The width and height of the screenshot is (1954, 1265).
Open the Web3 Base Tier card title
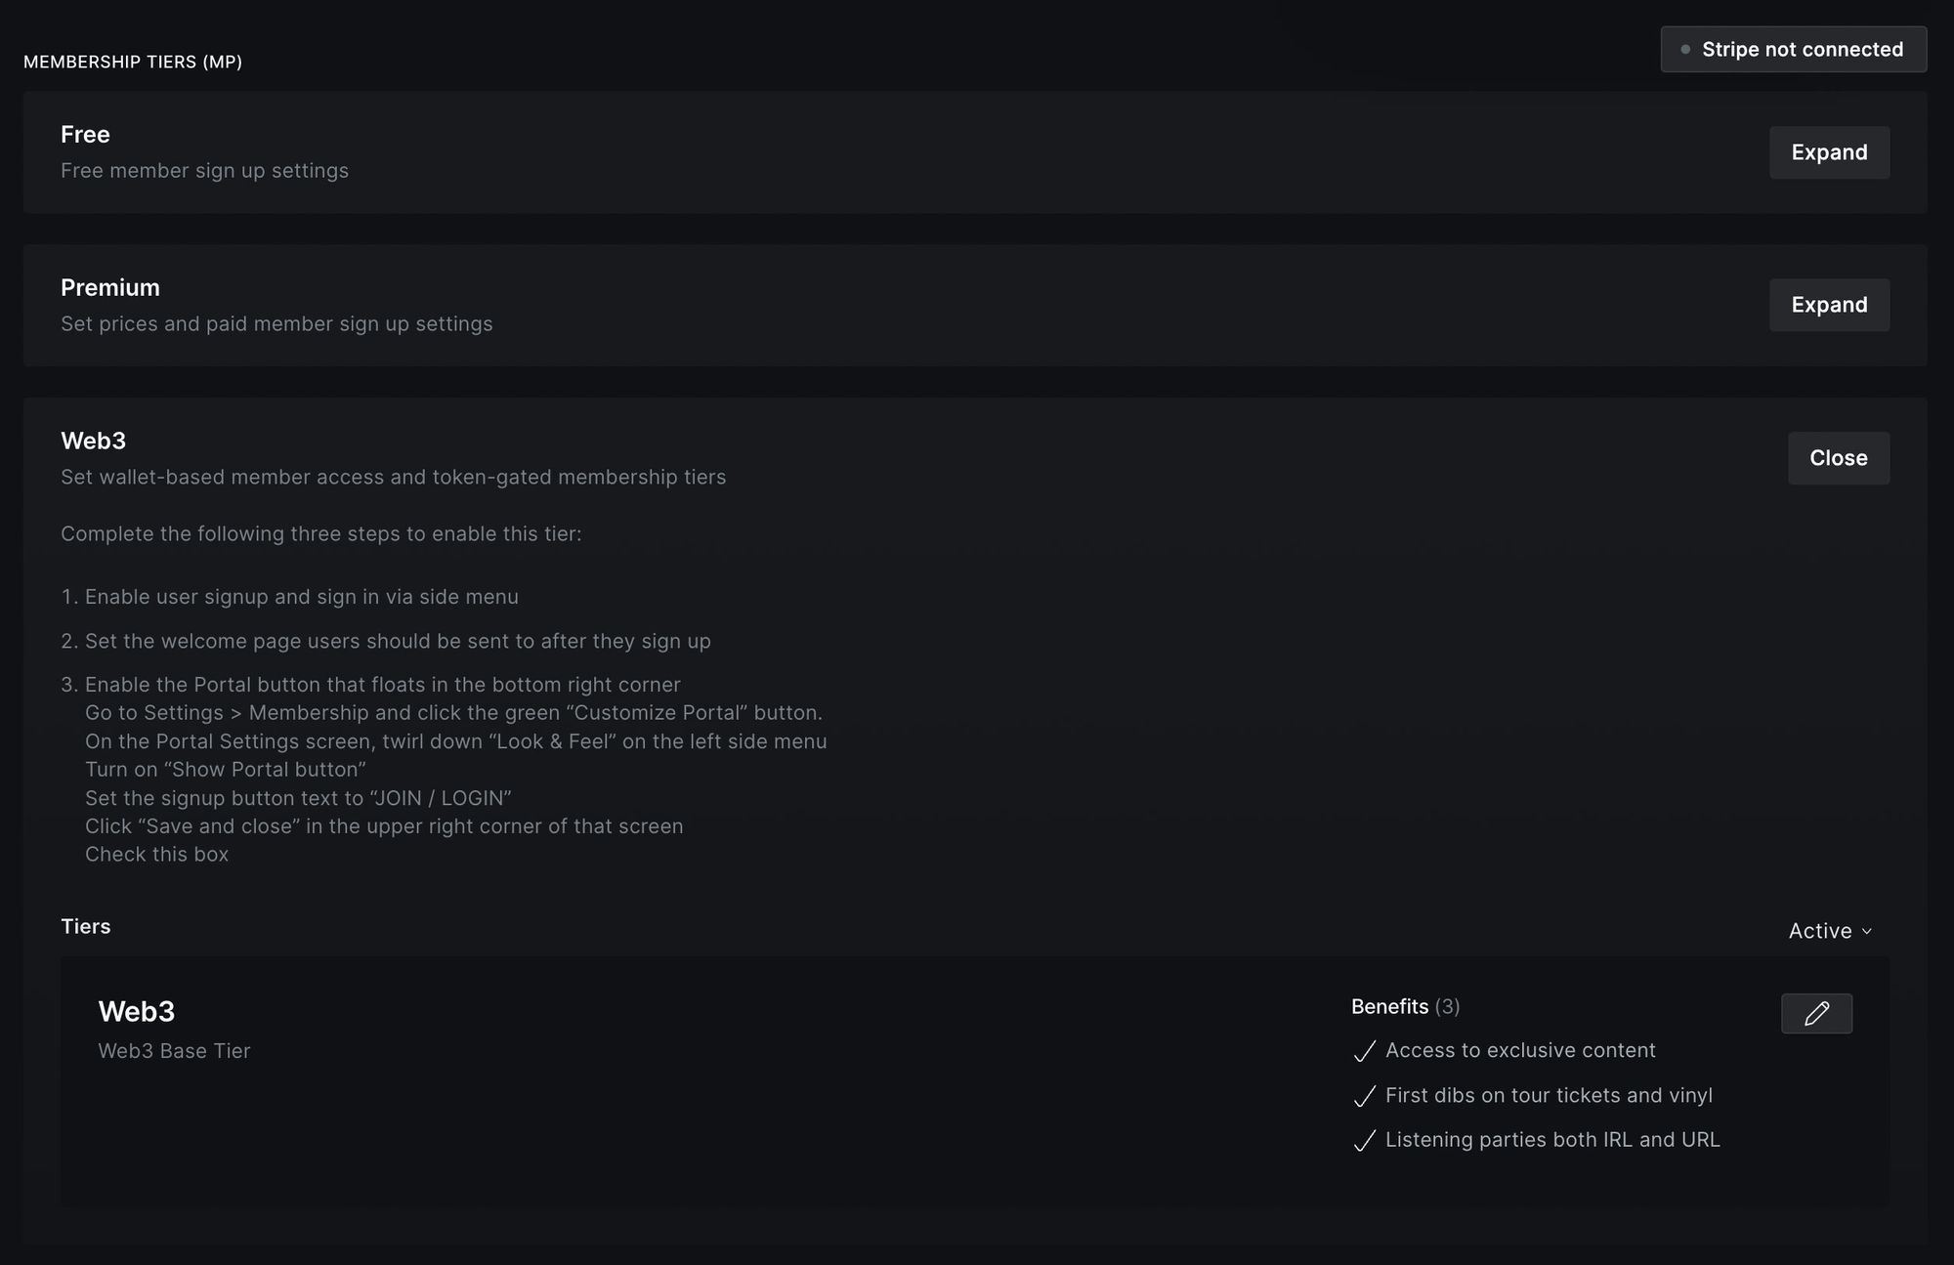click(x=137, y=1012)
